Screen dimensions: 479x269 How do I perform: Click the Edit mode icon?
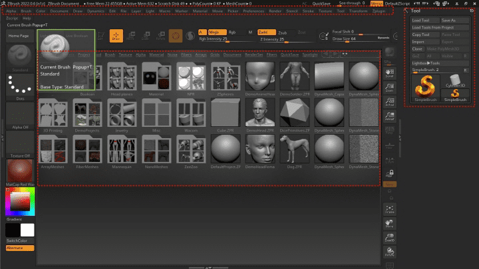(x=101, y=36)
